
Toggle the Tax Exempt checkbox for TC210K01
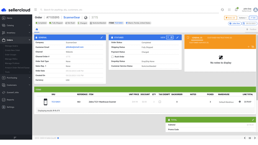[x=160, y=102]
